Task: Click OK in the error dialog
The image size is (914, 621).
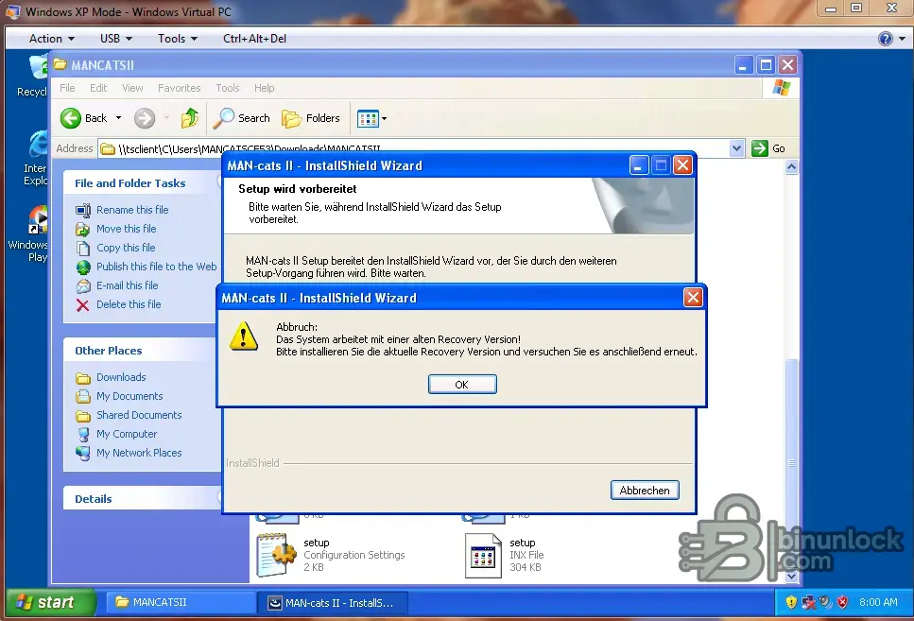Action: point(461,385)
